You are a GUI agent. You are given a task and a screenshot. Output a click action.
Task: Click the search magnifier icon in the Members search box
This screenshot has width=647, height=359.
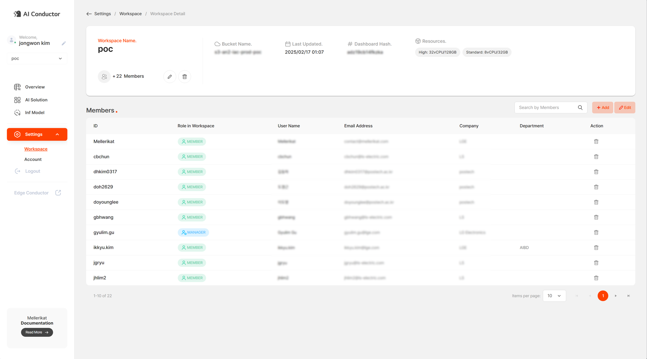[x=580, y=108]
